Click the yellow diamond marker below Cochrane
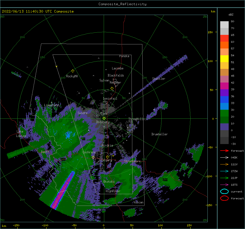 click(93, 157)
